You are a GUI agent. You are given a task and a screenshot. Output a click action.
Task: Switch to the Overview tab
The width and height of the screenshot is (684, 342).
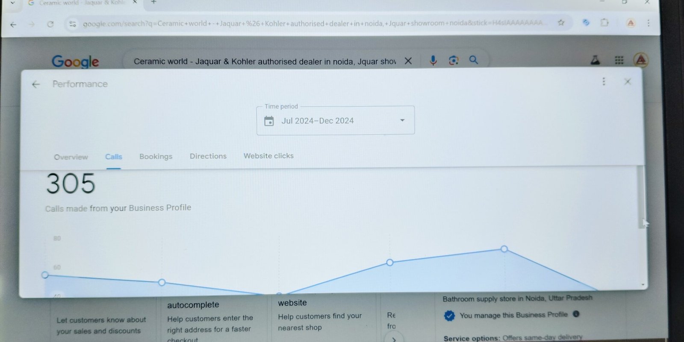point(71,157)
